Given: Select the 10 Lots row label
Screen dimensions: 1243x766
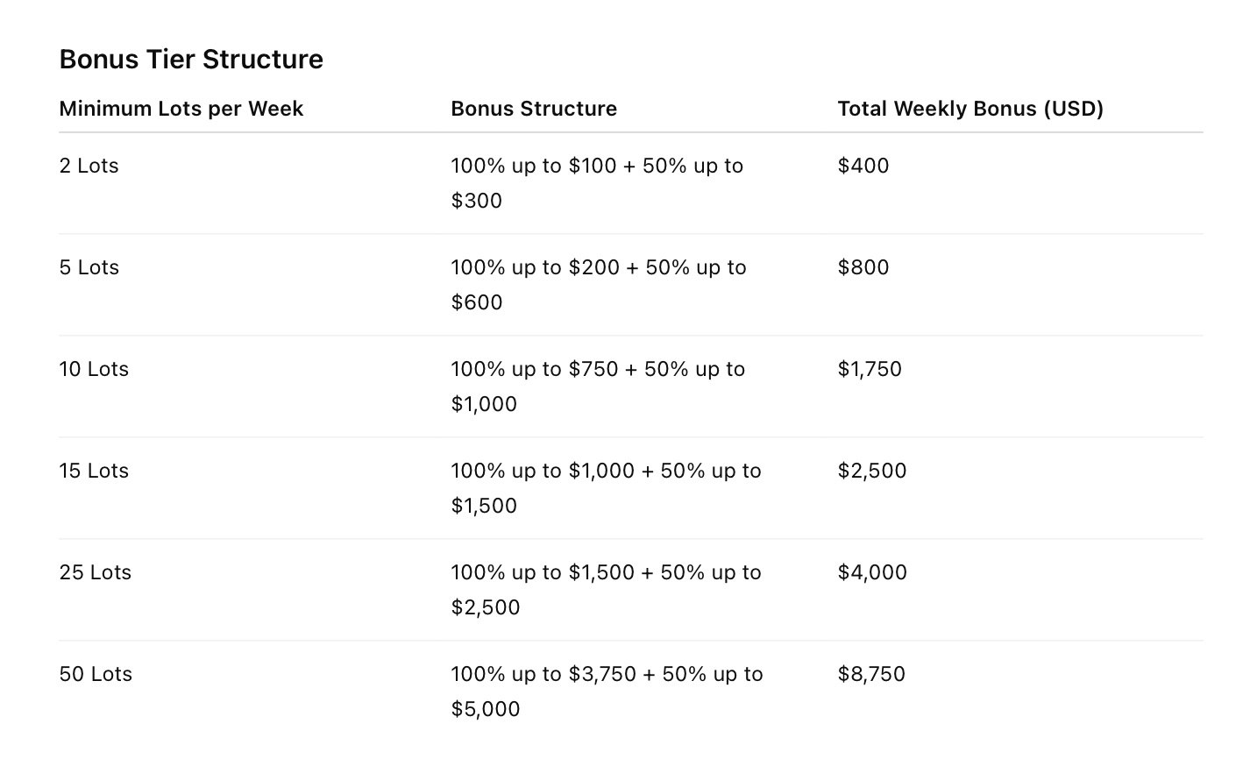Looking at the screenshot, I should [x=94, y=369].
